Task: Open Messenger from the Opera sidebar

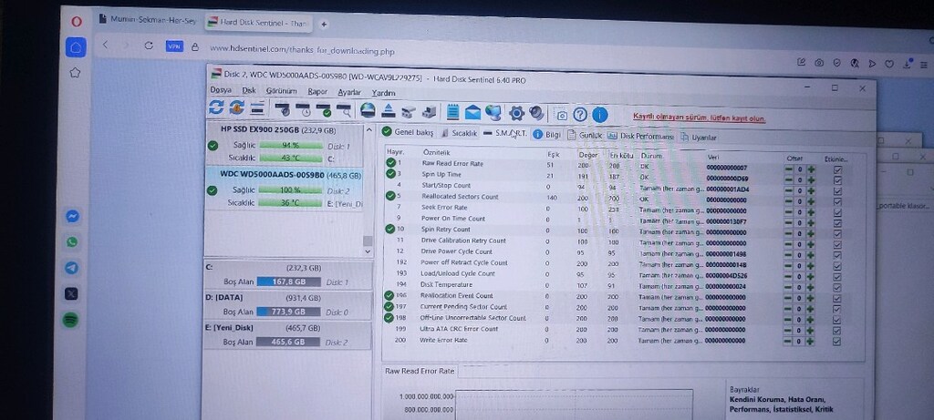Action: [72, 217]
